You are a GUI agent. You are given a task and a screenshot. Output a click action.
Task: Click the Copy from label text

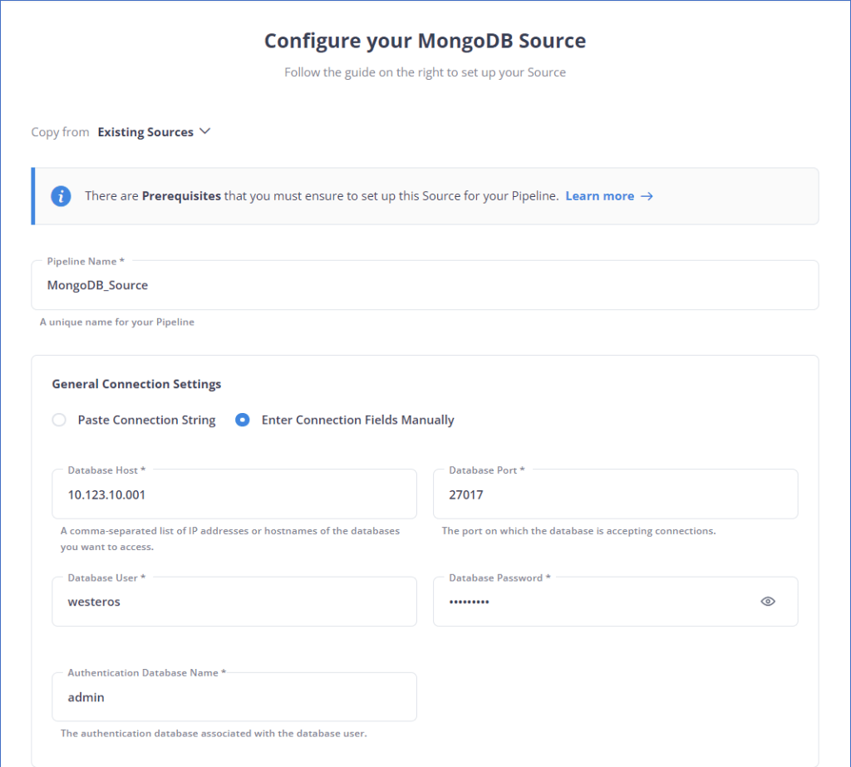coord(60,132)
